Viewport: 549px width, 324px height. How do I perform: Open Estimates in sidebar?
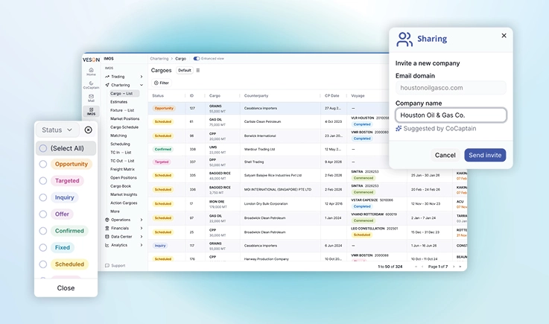[x=118, y=102]
